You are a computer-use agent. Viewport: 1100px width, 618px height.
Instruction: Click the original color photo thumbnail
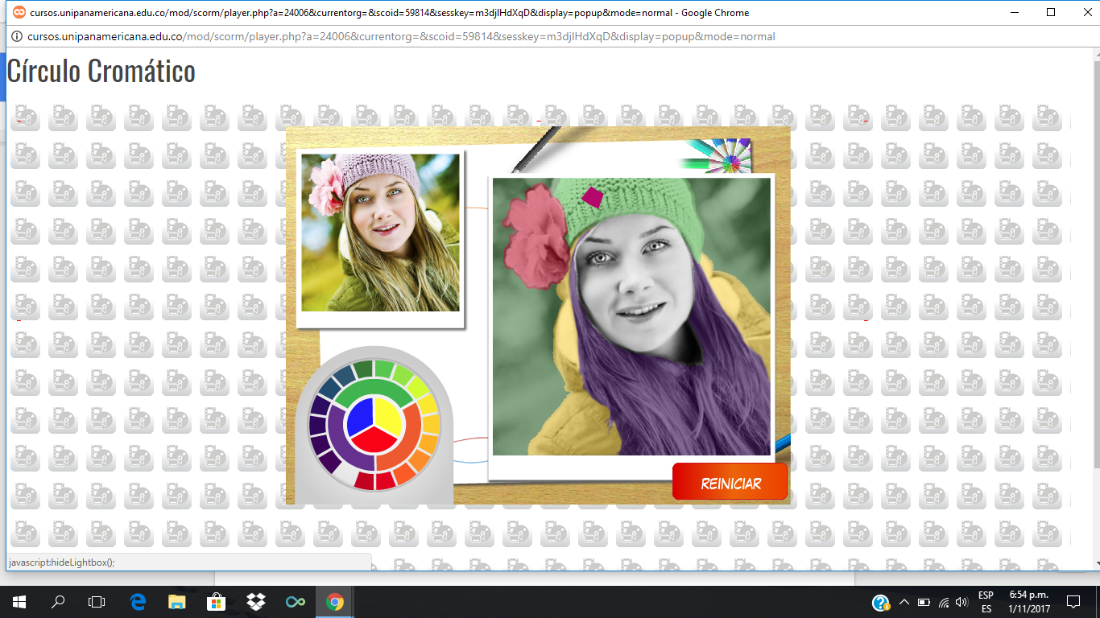pyautogui.click(x=380, y=233)
